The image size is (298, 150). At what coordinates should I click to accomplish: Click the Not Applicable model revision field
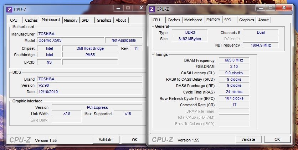[124, 40]
